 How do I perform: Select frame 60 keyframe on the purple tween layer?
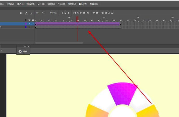(x=120, y=24)
